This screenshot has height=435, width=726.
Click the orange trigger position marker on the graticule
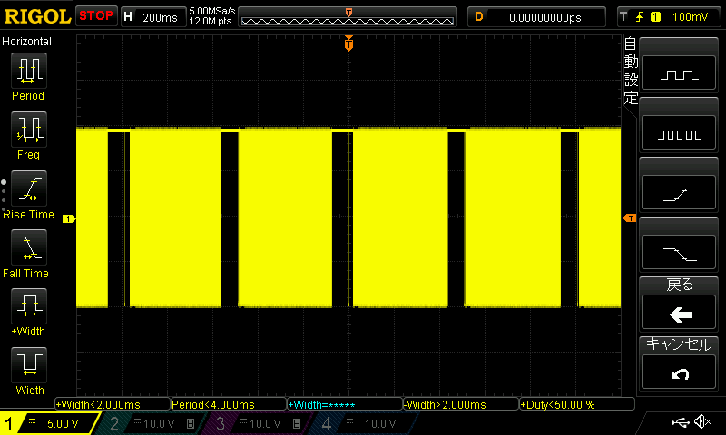click(x=348, y=43)
